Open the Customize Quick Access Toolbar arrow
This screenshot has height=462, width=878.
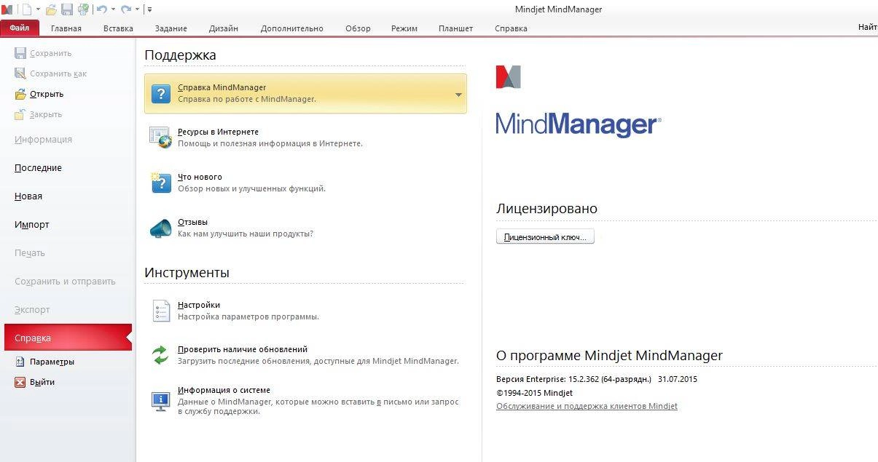tap(149, 9)
